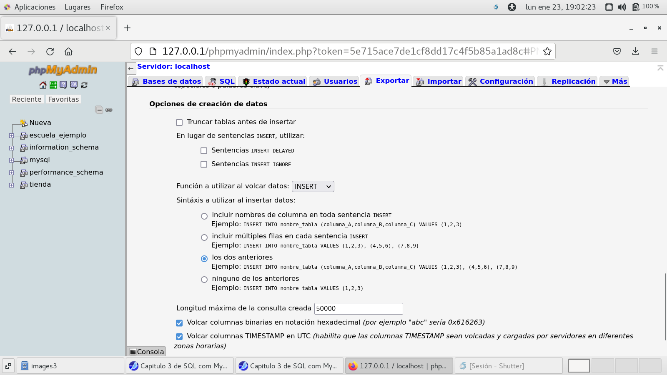Click the Favoritas button
This screenshot has width=667, height=375.
(x=63, y=99)
